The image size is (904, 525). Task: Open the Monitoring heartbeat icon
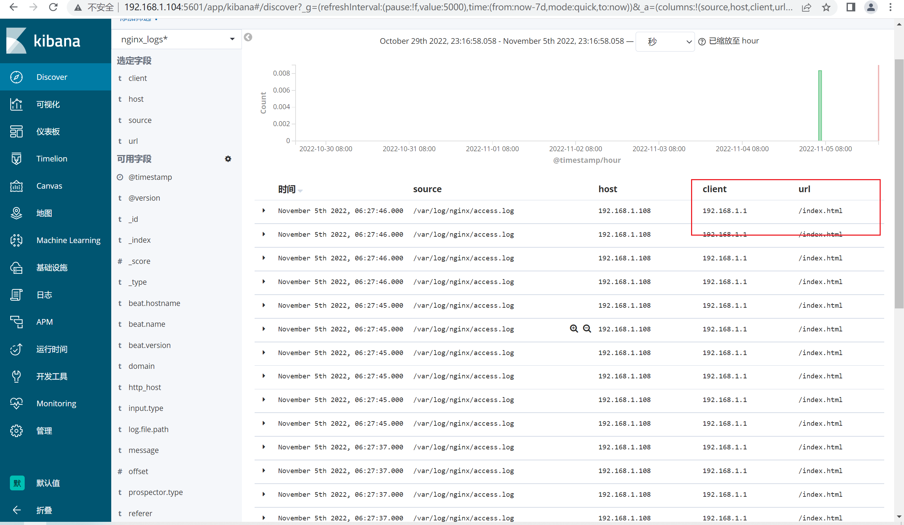pos(17,403)
